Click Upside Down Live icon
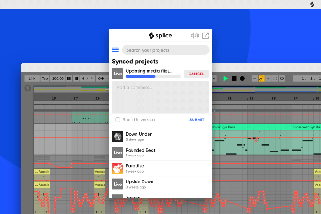Viewport: 321px width, 214px height. tap(118, 184)
